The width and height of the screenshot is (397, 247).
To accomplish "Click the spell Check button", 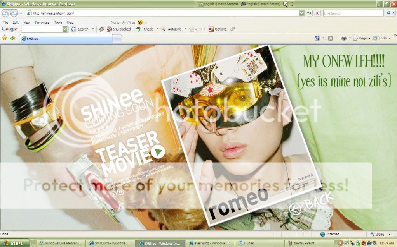I will pos(145,29).
